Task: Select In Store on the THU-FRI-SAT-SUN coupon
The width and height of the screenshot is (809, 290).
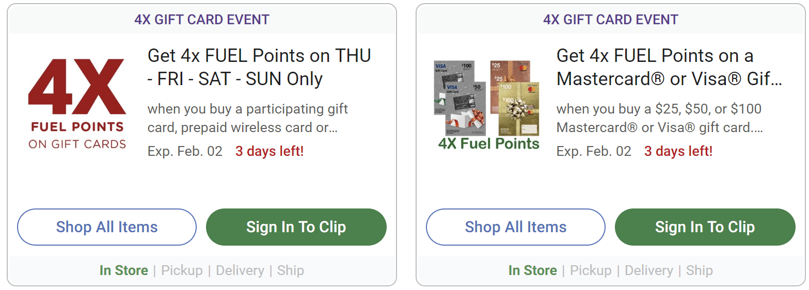Action: tap(124, 270)
